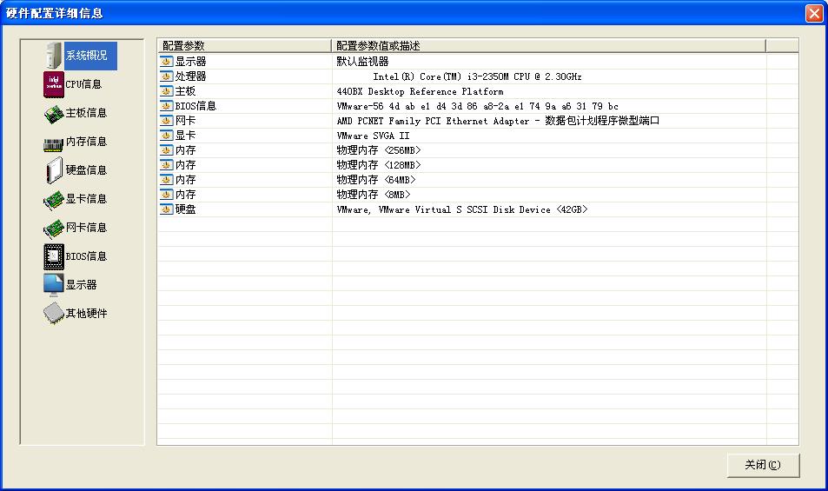Open the 显卡信息 graphics card icon
828x491 pixels.
[x=53, y=200]
